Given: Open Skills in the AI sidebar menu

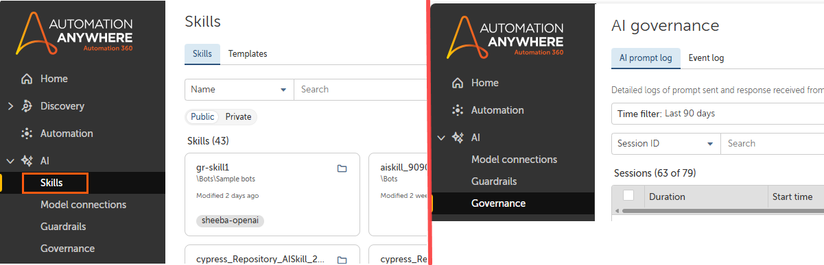Looking at the screenshot, I should (x=51, y=183).
